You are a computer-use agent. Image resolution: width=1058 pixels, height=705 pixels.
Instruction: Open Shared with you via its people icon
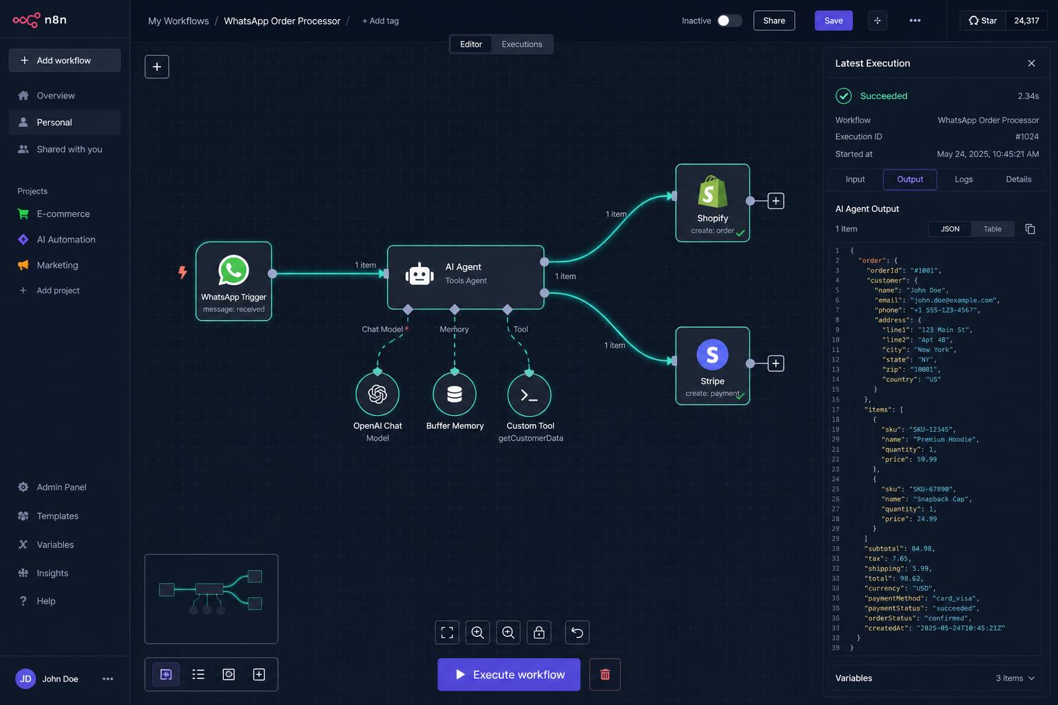[x=23, y=149]
